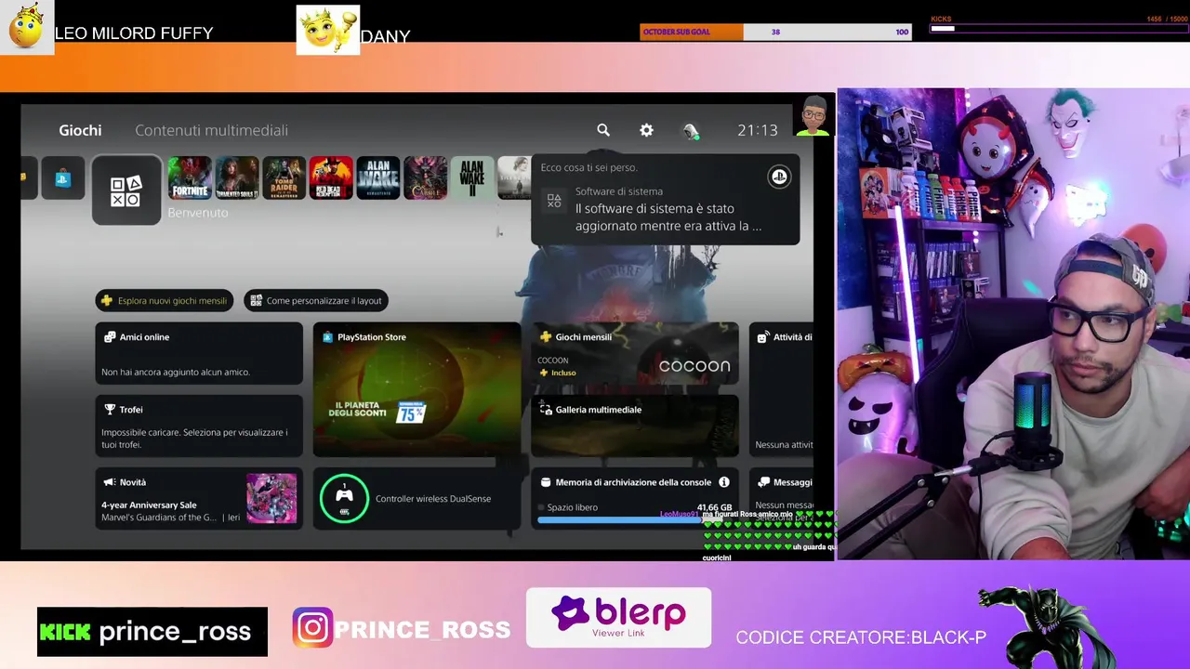Open the Software di sistema notification
This screenshot has height=669, width=1190.
pyautogui.click(x=665, y=199)
